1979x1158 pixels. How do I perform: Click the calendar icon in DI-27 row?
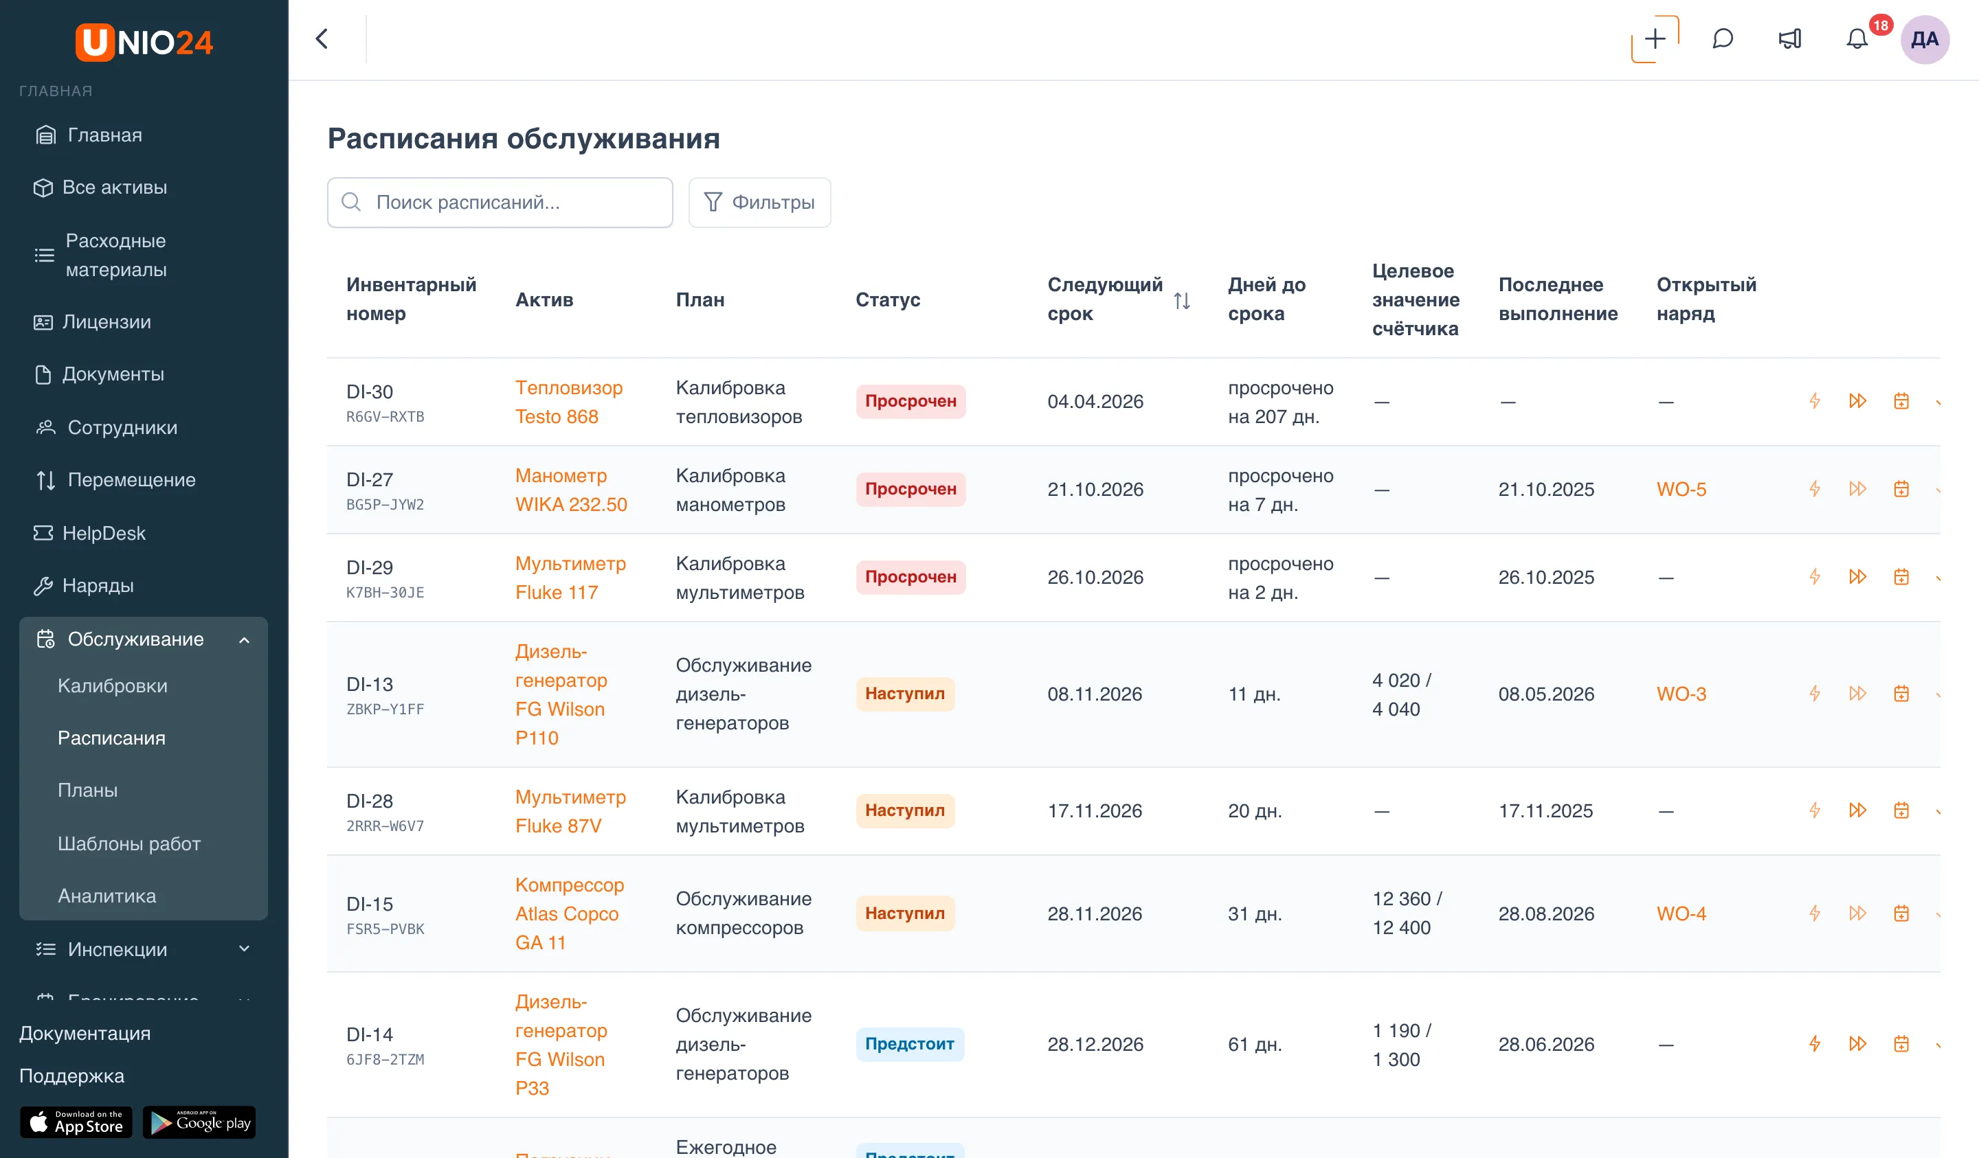(x=1901, y=489)
